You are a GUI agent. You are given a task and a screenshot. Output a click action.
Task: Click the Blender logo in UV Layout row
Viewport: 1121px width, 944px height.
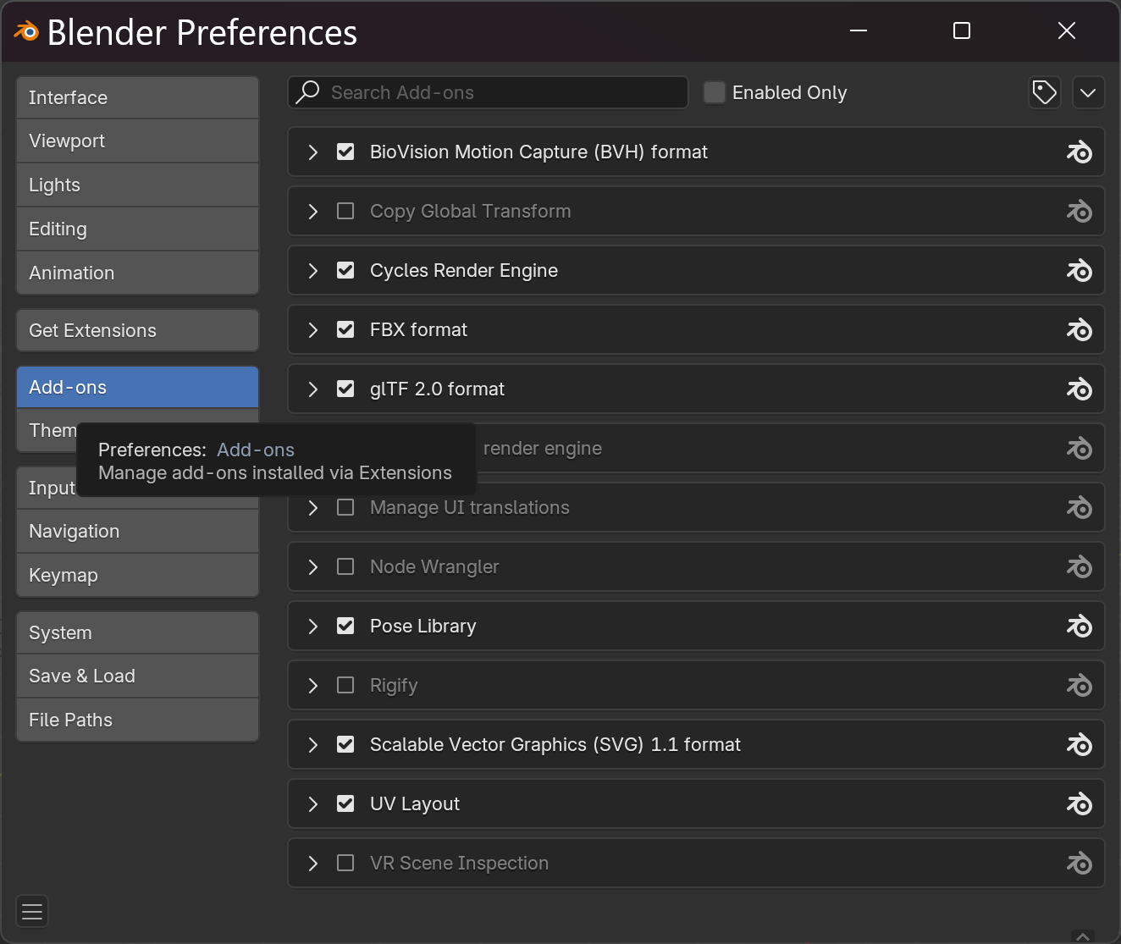click(x=1079, y=804)
